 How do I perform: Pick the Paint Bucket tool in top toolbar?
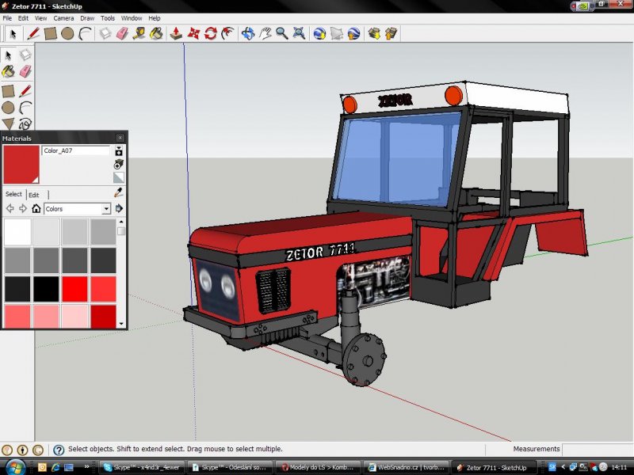(157, 34)
